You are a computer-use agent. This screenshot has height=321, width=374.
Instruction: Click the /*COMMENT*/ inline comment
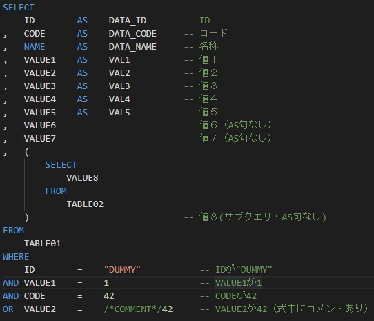[133, 309]
